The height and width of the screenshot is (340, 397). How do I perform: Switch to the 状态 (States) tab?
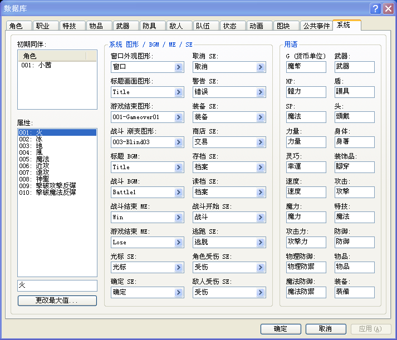click(x=233, y=26)
